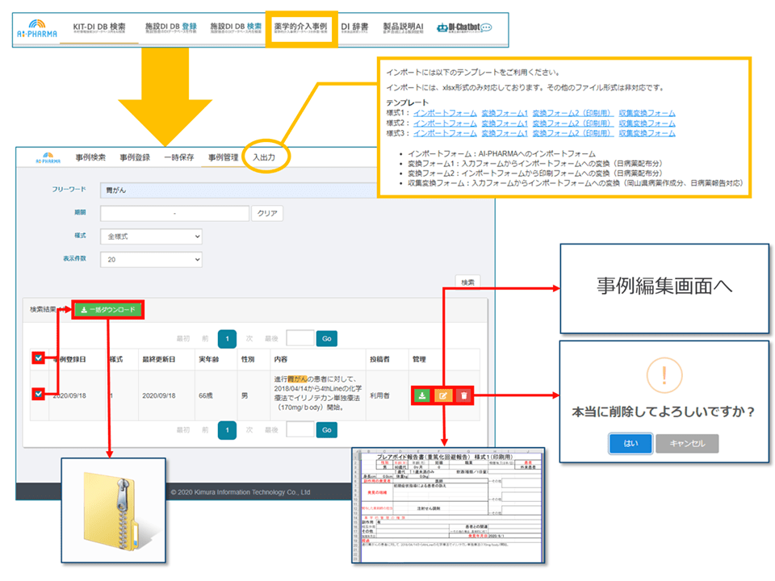The width and height of the screenshot is (775, 581).
Task: Open the 表示件数 dropdown showing 20
Action: tap(151, 260)
